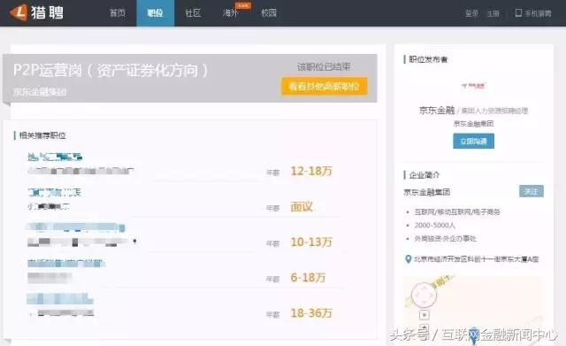Open the mobile phone app link icon

[518, 13]
